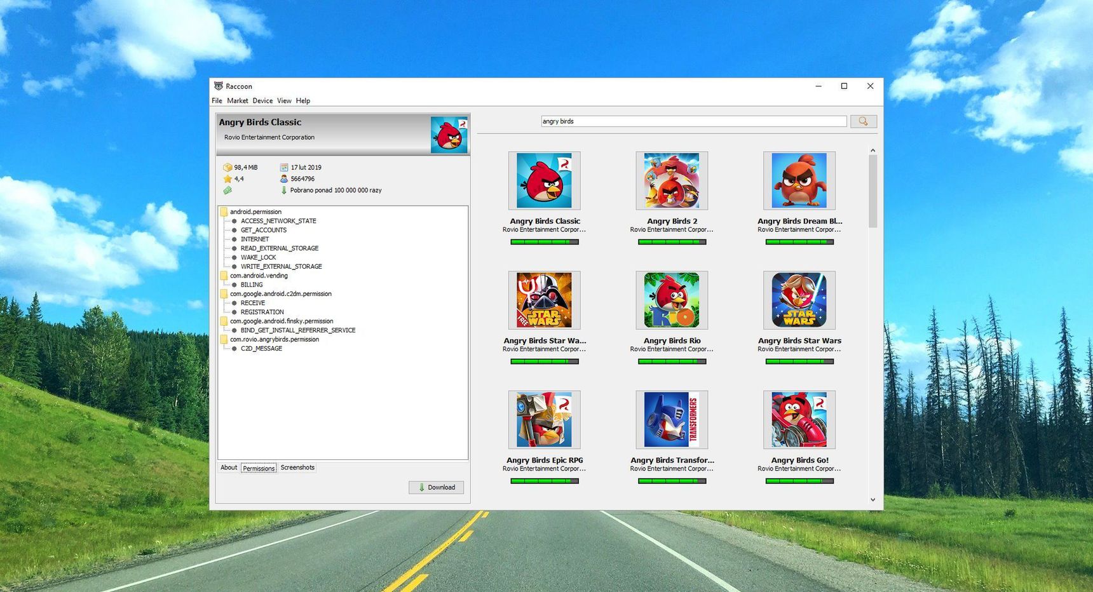The image size is (1093, 592).
Task: Select the WAKE_LOCK permission
Action: 259,258
